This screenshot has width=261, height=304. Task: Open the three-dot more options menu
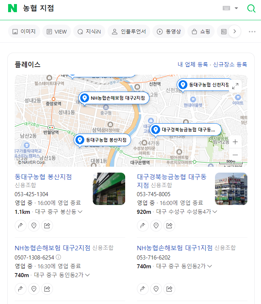[252, 32]
